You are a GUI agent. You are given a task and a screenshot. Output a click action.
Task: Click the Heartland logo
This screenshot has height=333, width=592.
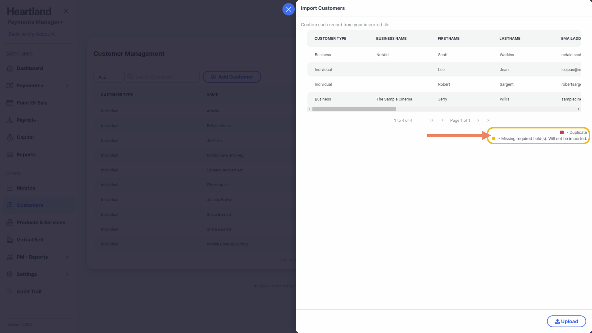[29, 12]
